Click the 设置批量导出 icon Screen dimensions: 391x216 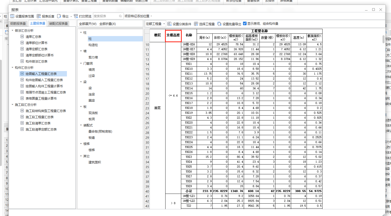(x=220, y=24)
